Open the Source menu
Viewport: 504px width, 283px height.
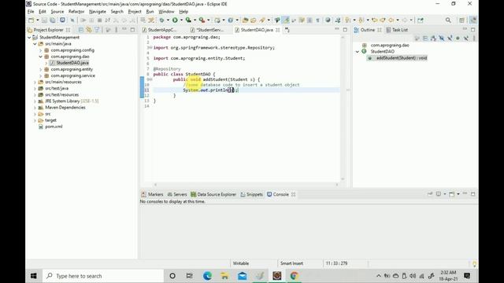tap(57, 12)
